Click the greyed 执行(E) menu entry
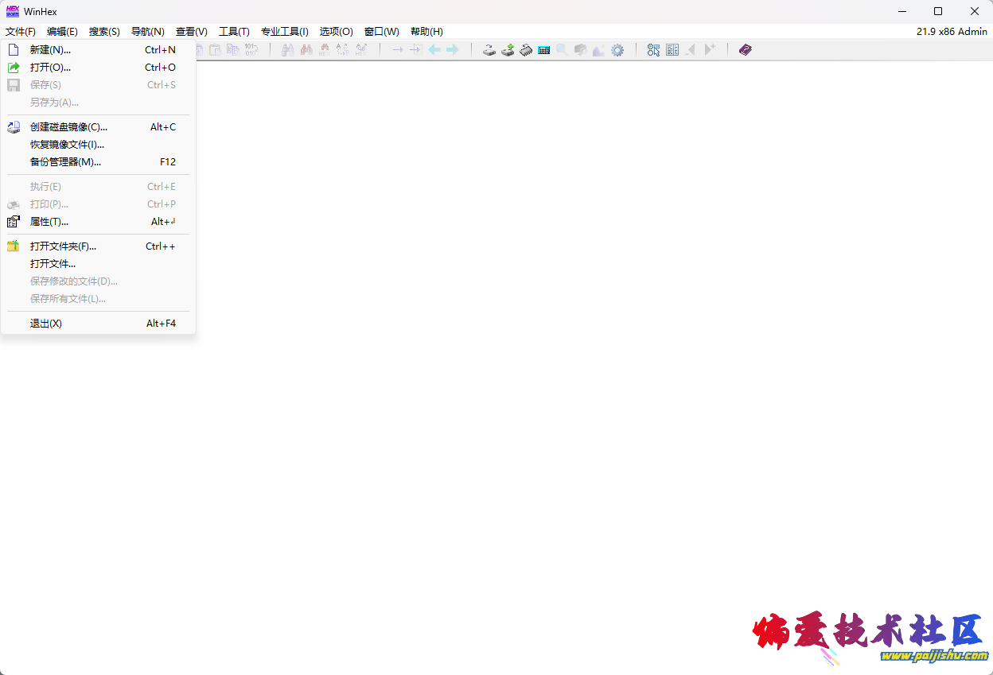Image resolution: width=993 pixels, height=675 pixels. (98, 186)
